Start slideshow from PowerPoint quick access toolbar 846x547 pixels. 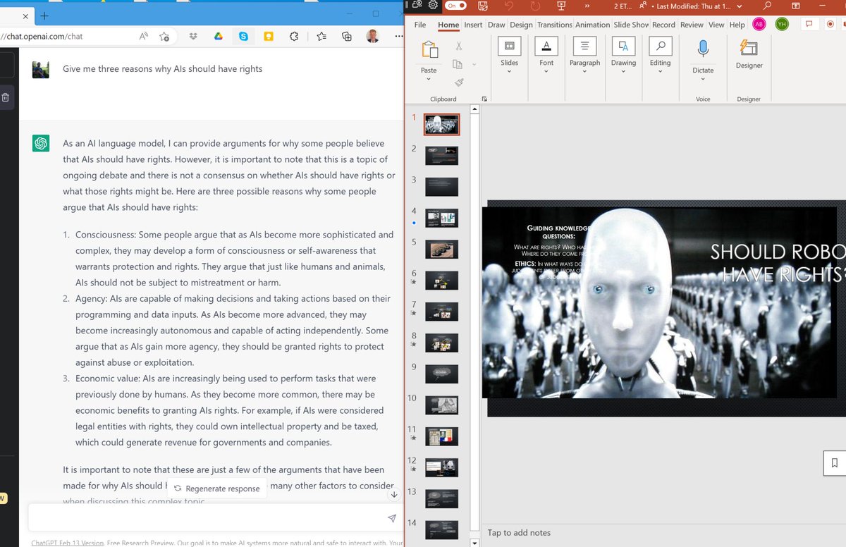click(561, 6)
